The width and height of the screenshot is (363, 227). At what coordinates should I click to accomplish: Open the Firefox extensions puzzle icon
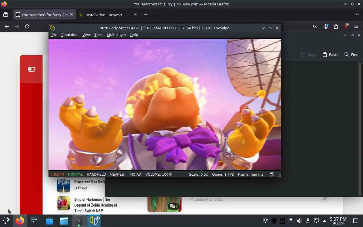pyautogui.click(x=336, y=26)
